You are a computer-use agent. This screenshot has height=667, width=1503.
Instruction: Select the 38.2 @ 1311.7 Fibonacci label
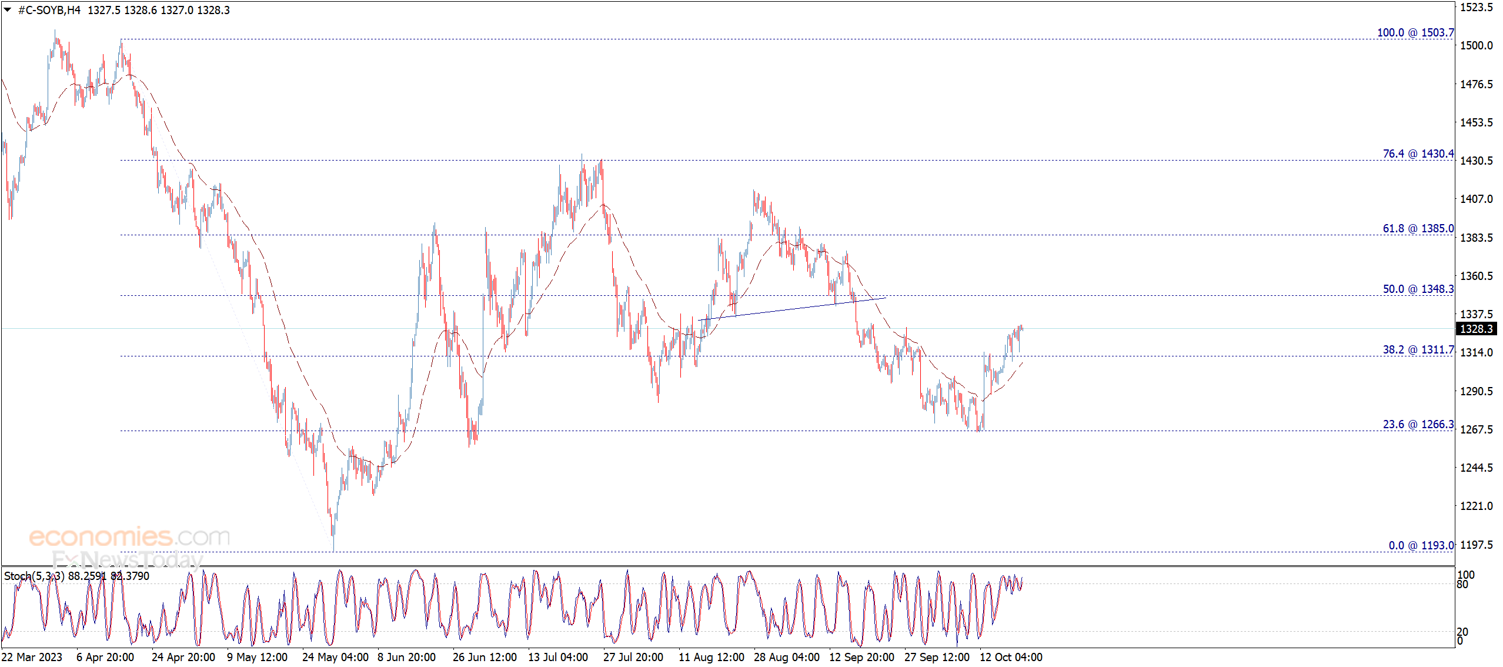(x=1418, y=349)
